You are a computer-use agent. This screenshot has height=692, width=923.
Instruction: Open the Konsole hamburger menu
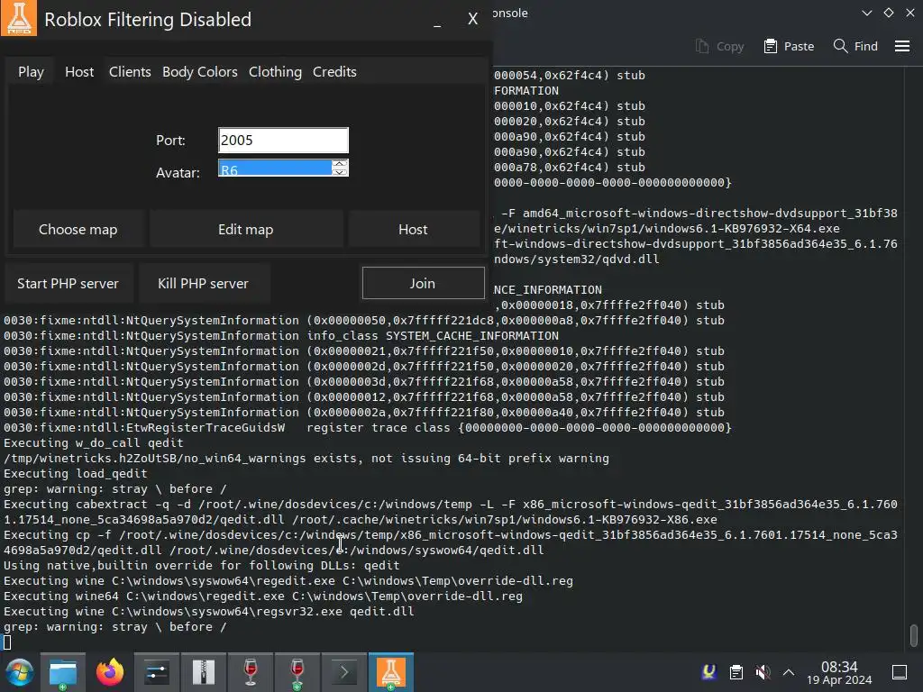(x=902, y=46)
